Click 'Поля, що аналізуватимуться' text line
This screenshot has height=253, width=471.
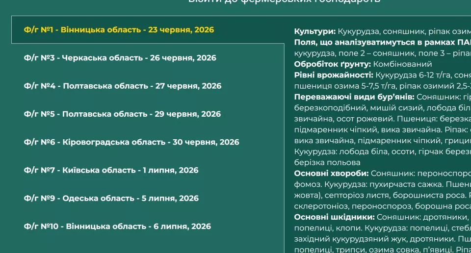click(382, 42)
